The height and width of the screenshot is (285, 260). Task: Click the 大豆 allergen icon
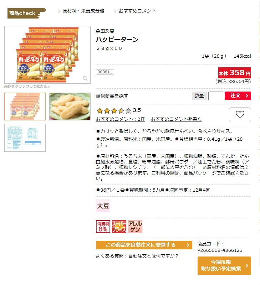pos(103,206)
